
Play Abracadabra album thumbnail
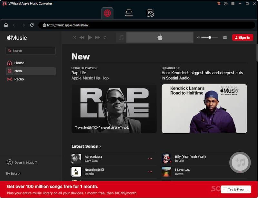tap(76, 159)
